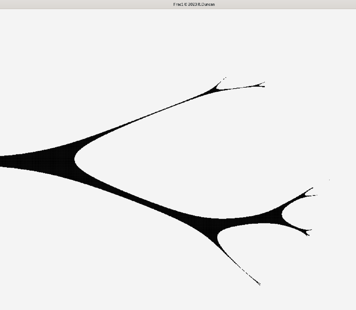Click the short upper-left twig tip of upper fork
This screenshot has height=310, width=356.
coord(225,78)
